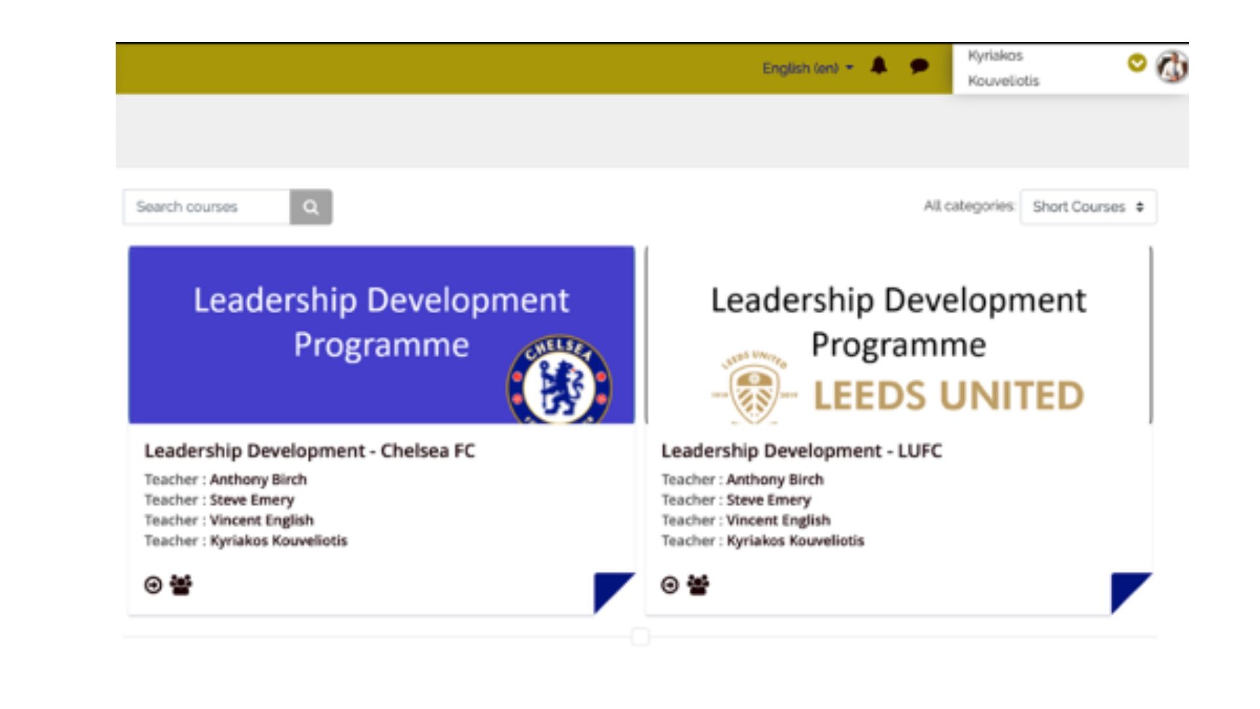Open the Leeds United programme banner image
Viewport: 1260px width, 709px height.
[898, 335]
